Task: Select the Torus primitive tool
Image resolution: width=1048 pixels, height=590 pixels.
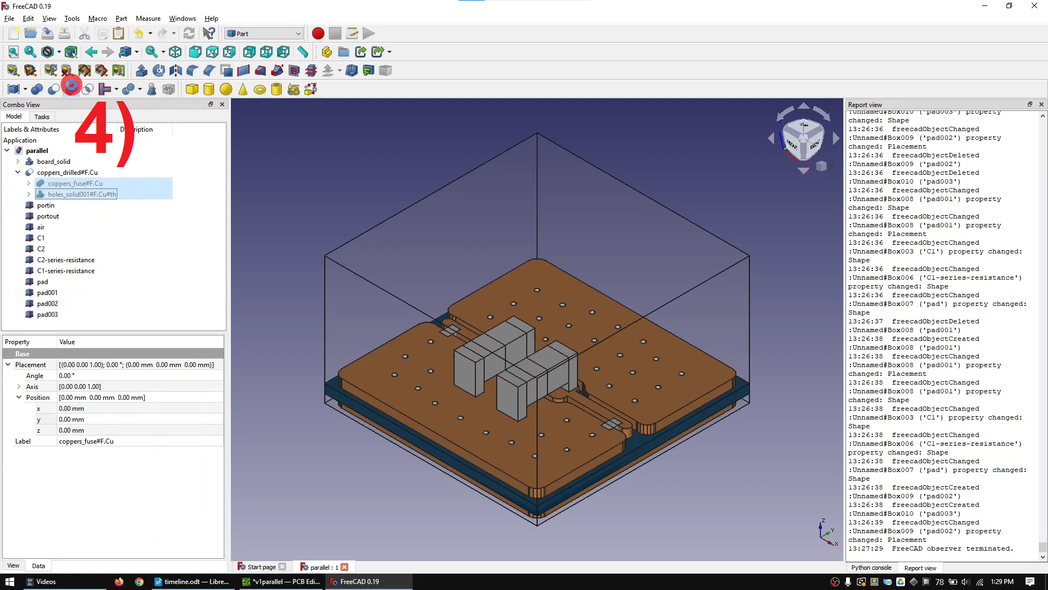Action: (x=260, y=89)
